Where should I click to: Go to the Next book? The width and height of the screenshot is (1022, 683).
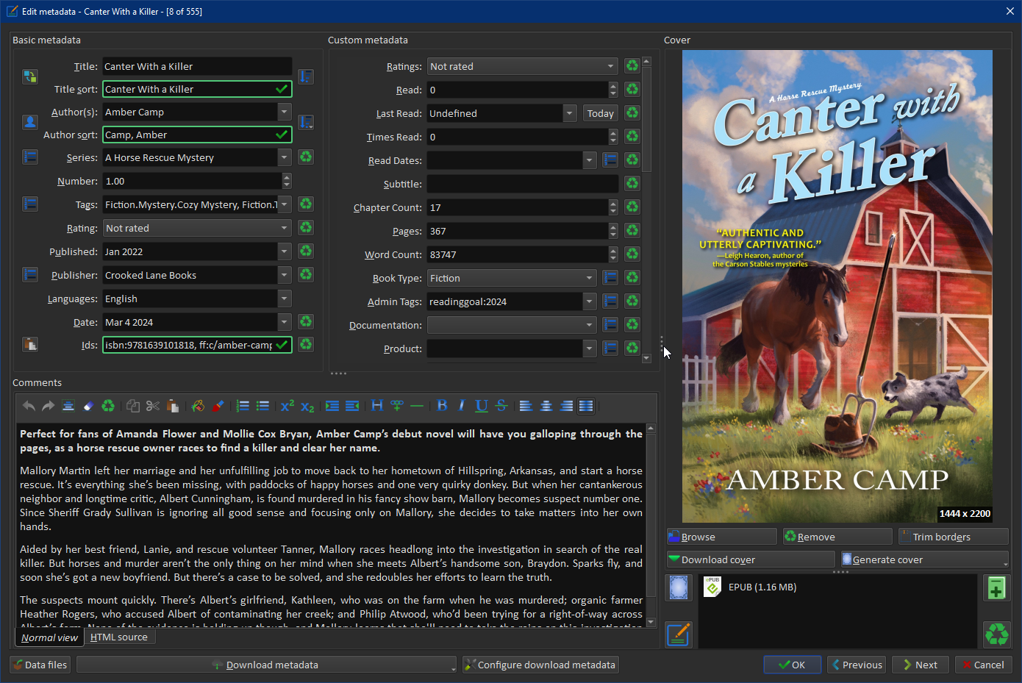[921, 665]
